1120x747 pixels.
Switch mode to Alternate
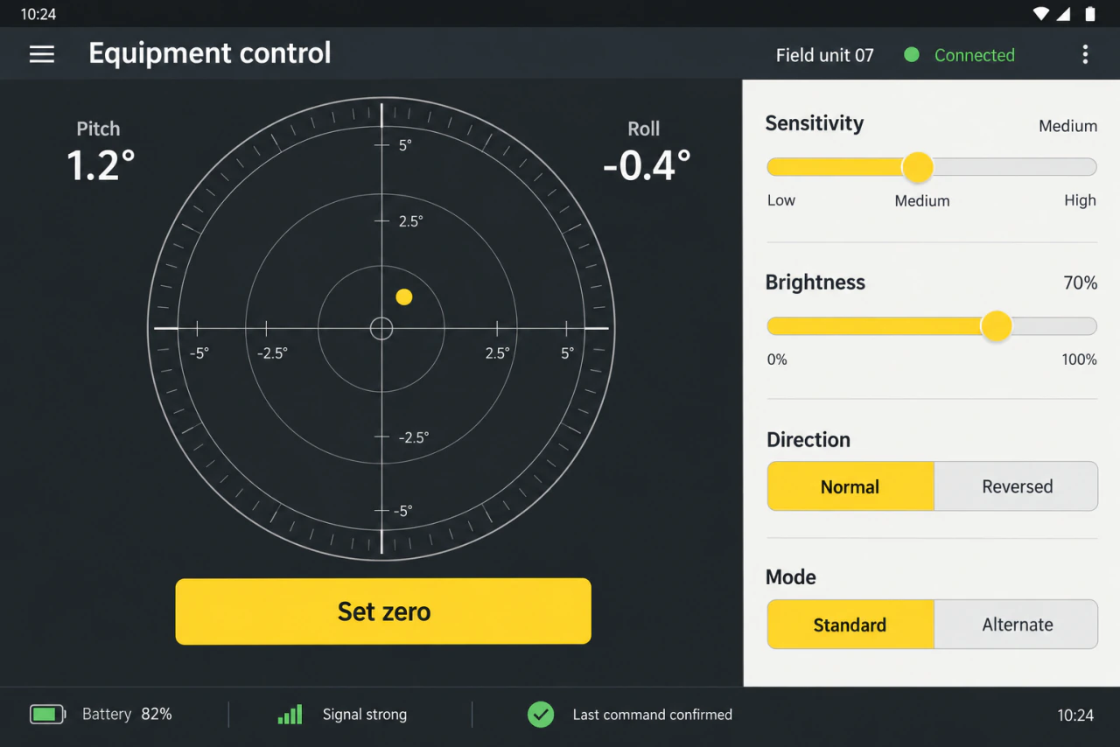click(1017, 625)
